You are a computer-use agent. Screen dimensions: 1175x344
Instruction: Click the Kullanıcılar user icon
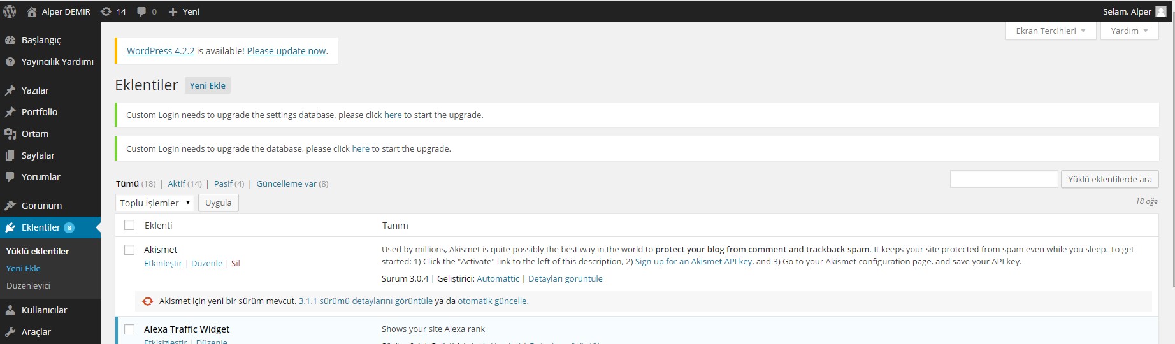[10, 310]
